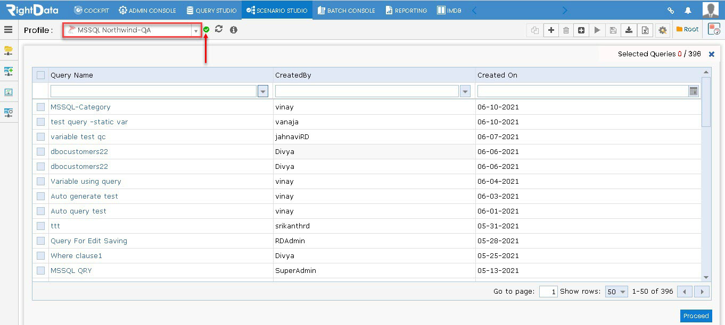
Task: Check the variable test qc row checkbox
Action: [x=40, y=136]
